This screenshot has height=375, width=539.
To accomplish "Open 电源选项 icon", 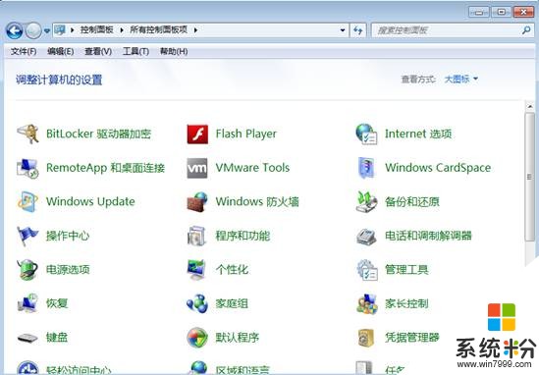I will [x=27, y=270].
